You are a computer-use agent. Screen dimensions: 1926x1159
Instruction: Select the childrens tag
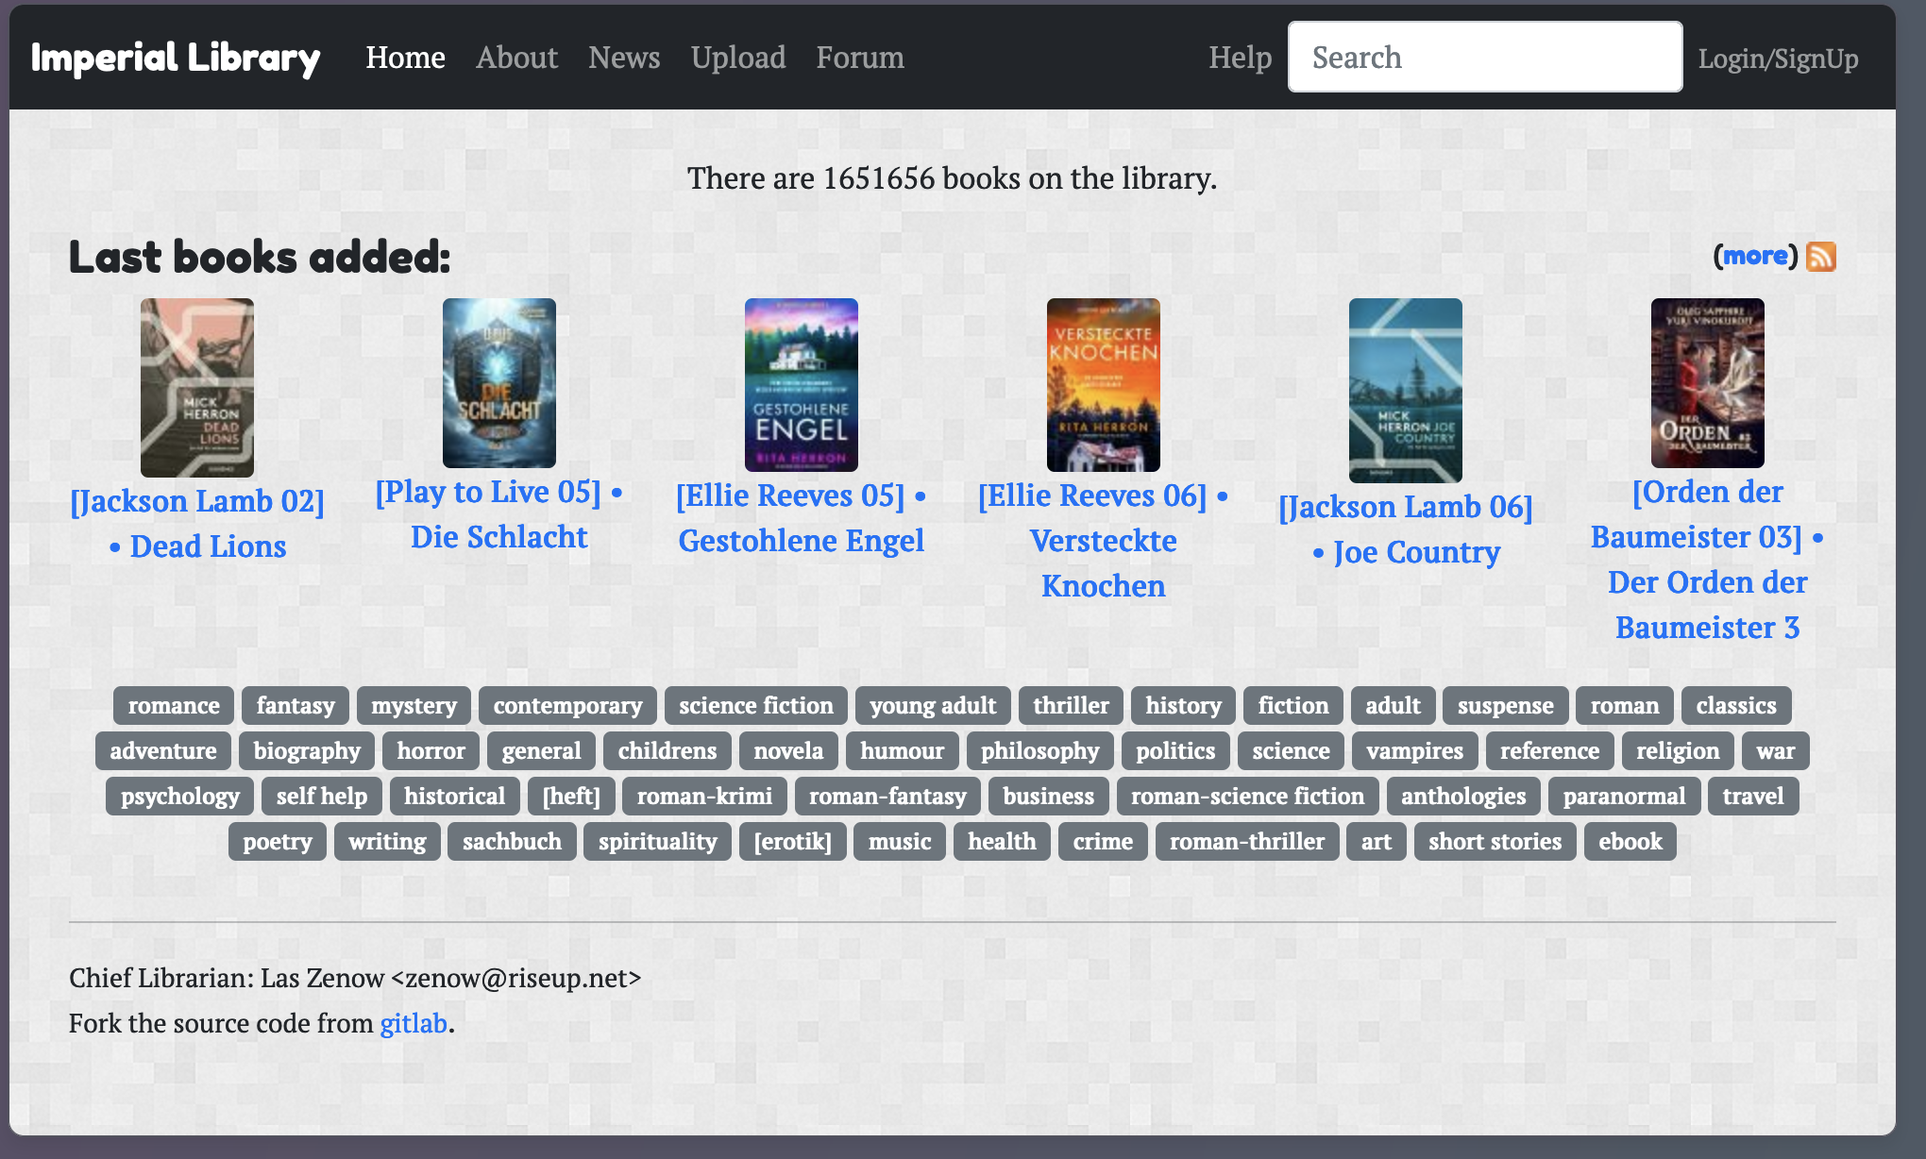point(667,750)
